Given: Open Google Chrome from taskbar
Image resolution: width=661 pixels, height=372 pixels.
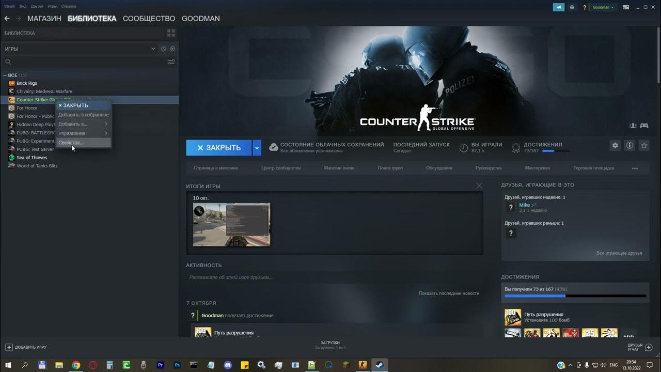Looking at the screenshot, I should pos(76,365).
